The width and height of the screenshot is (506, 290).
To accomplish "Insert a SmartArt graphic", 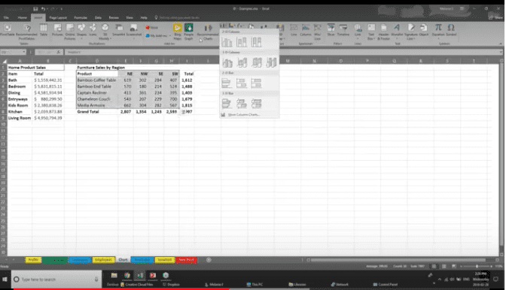I will click(x=119, y=30).
